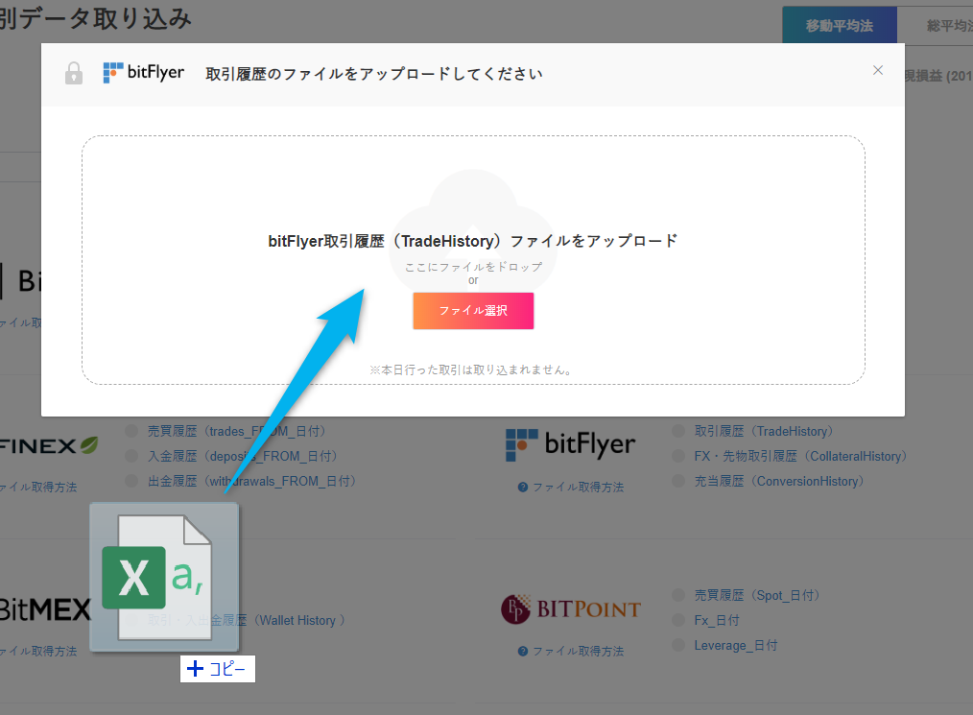This screenshot has width=973, height=715.
Task: Click the ファイル選択 button
Action: click(473, 310)
